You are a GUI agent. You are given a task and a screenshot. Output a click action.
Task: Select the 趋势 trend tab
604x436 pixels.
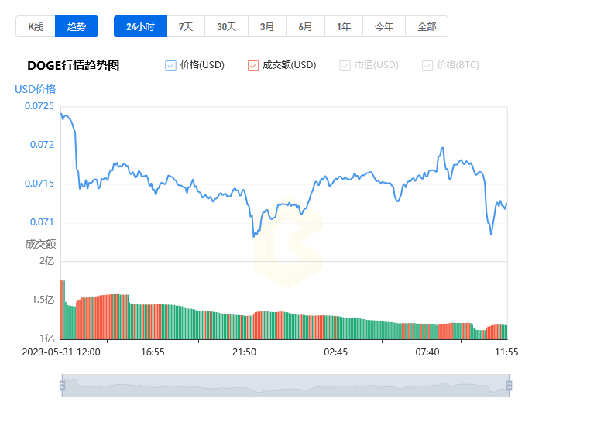pyautogui.click(x=77, y=26)
